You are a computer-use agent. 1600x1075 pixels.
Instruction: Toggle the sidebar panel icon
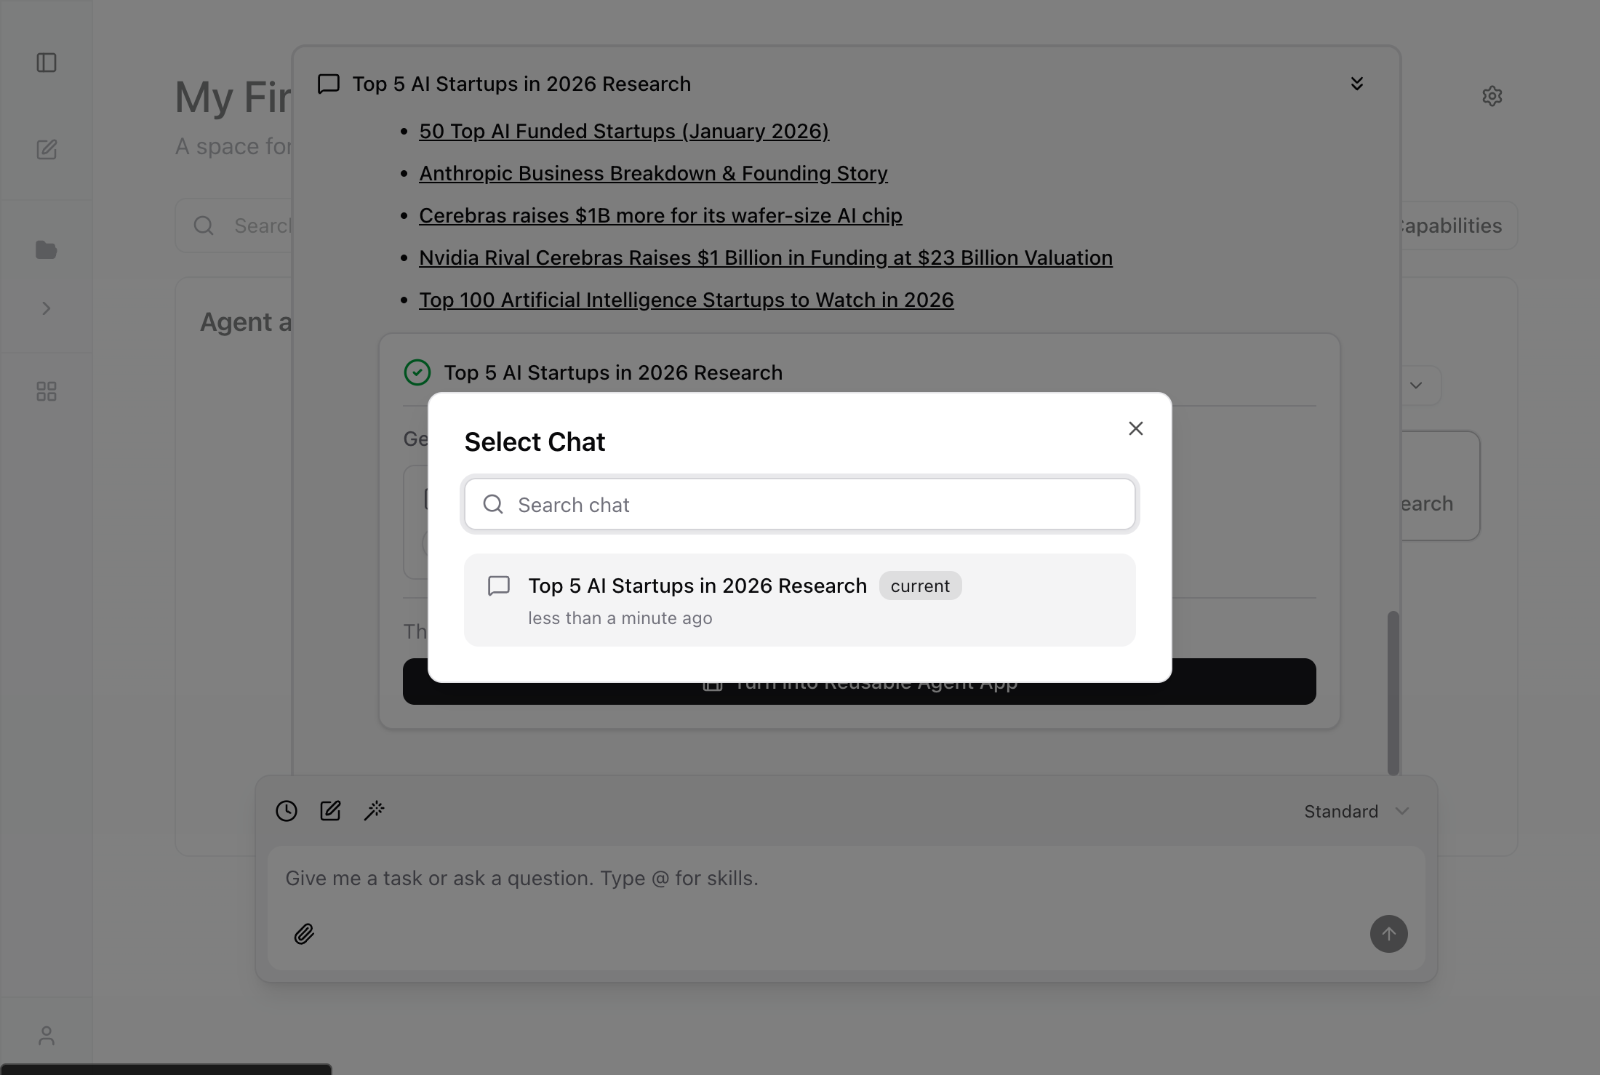[x=47, y=63]
